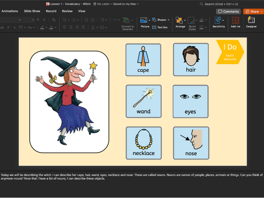Toggle subscript formatting
The height and width of the screenshot is (198, 264).
(15, 27)
